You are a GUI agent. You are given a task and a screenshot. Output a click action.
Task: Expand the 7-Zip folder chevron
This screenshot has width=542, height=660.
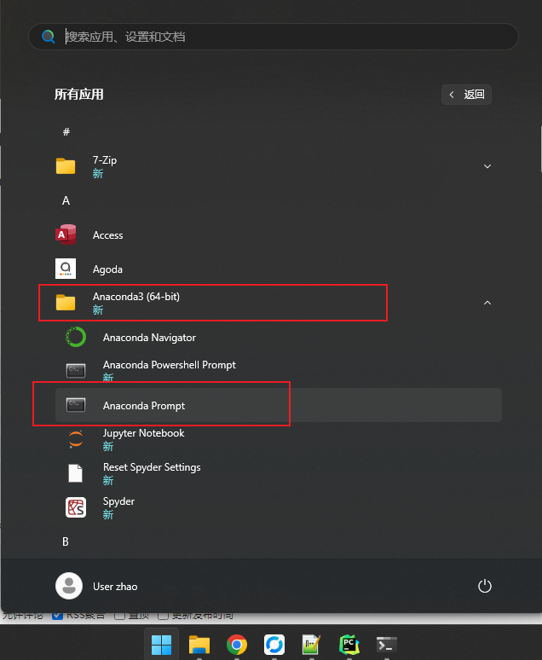(x=487, y=166)
